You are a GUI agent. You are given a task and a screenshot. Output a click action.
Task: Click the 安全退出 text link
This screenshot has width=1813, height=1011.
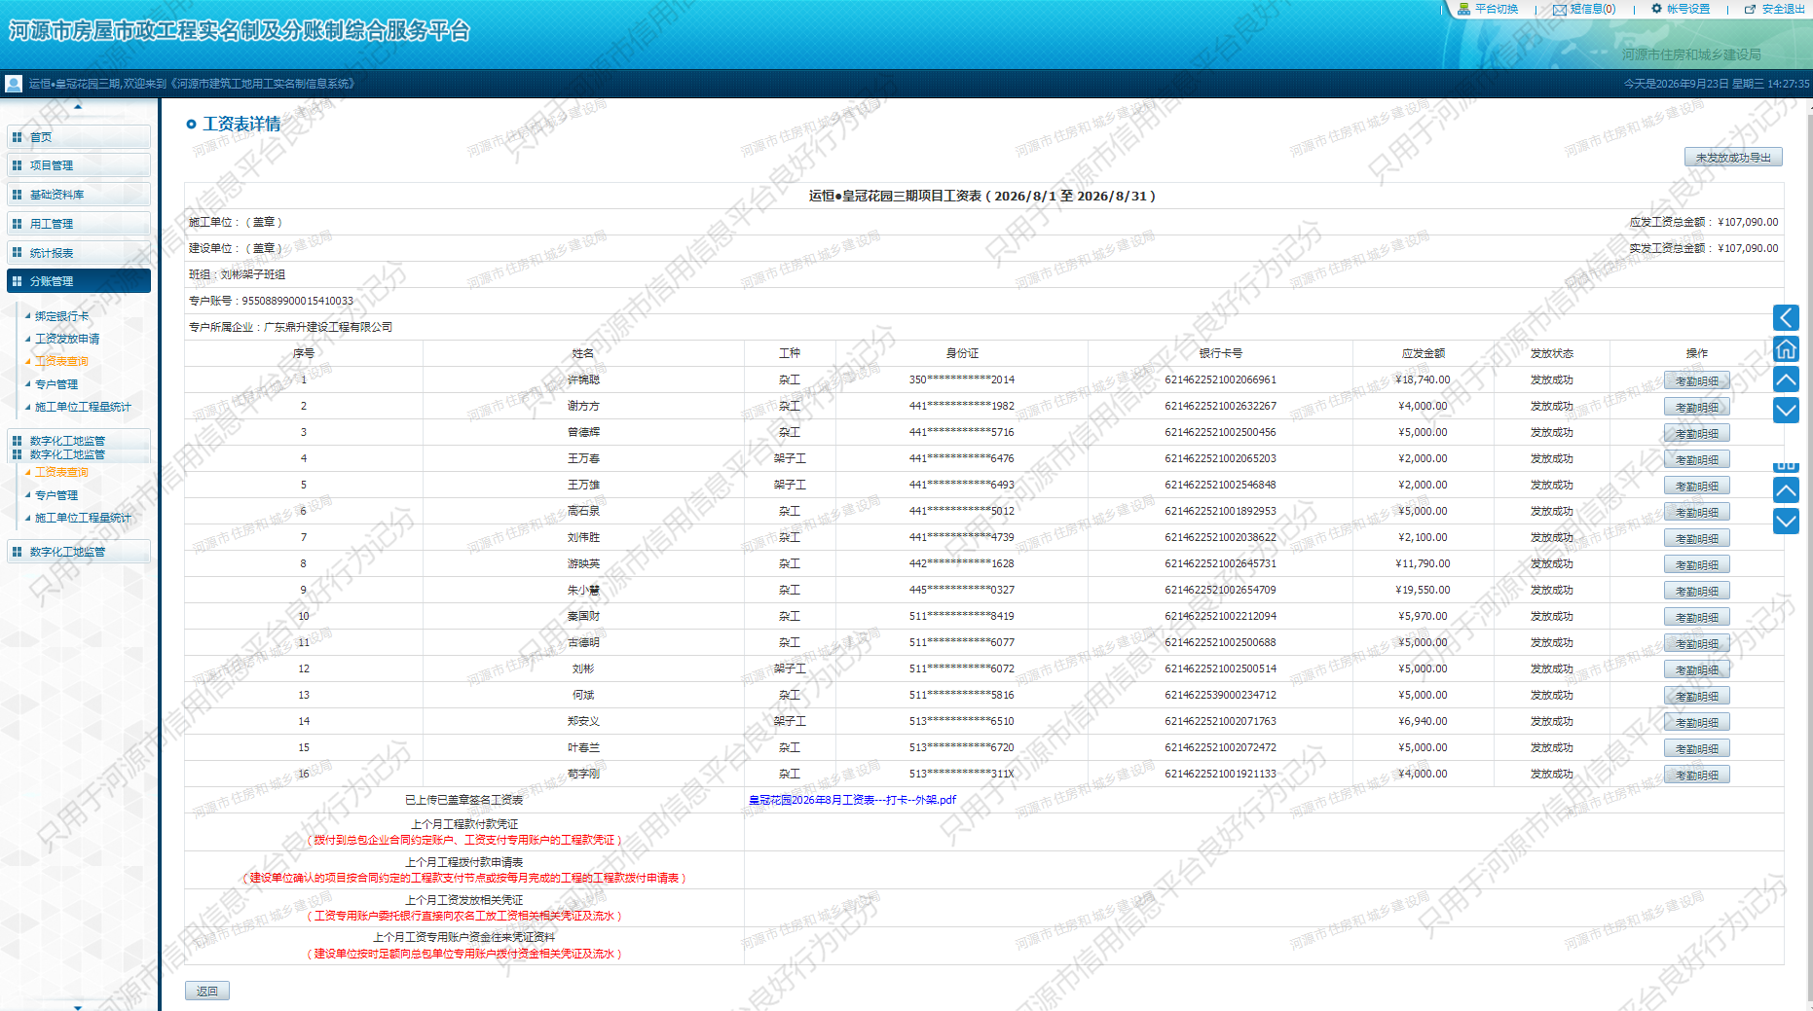pos(1784,9)
